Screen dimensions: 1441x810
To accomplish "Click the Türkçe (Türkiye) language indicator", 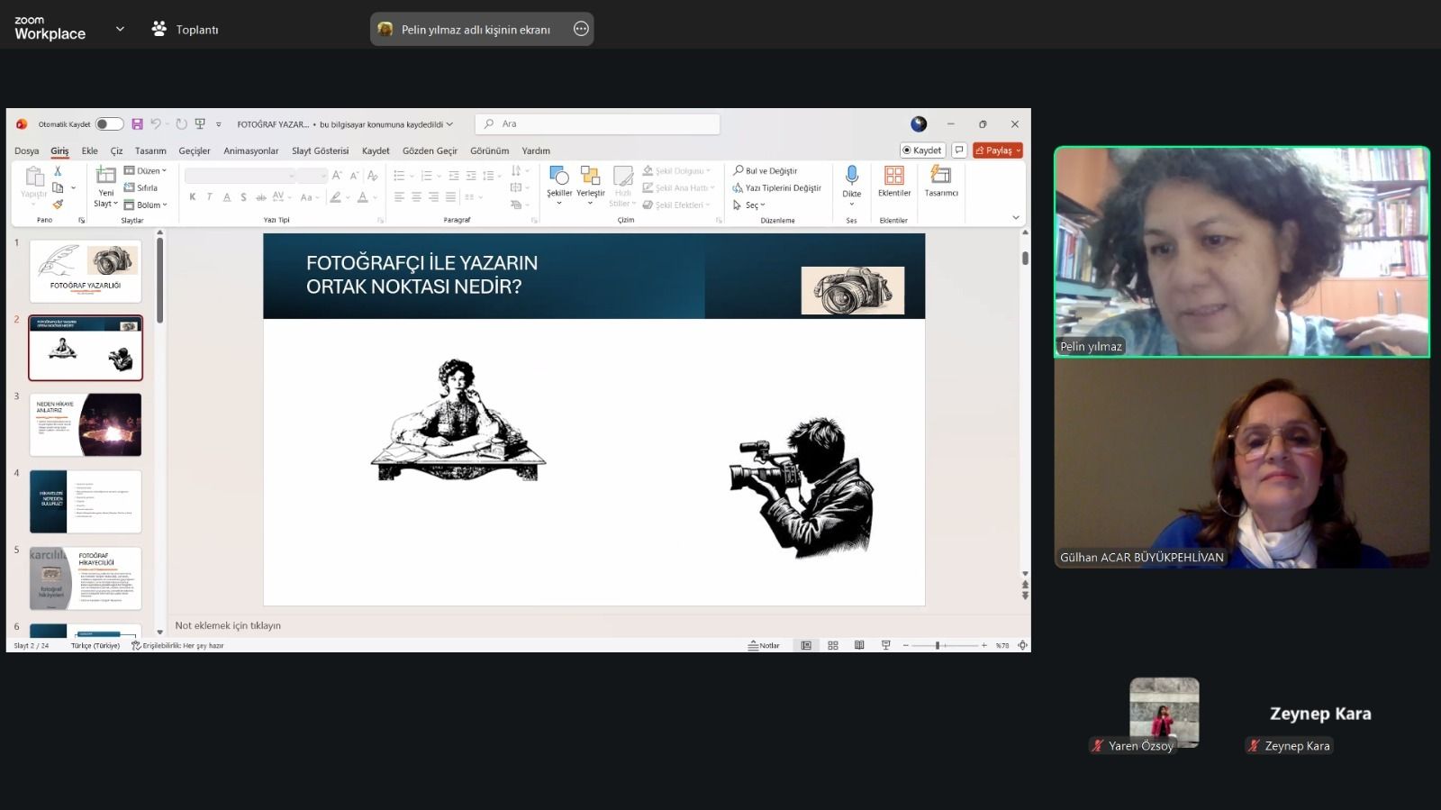I will pyautogui.click(x=95, y=645).
